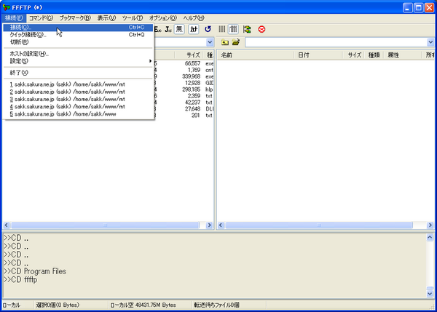Minimize the FFFTP window
The image size is (437, 312).
click(x=407, y=8)
